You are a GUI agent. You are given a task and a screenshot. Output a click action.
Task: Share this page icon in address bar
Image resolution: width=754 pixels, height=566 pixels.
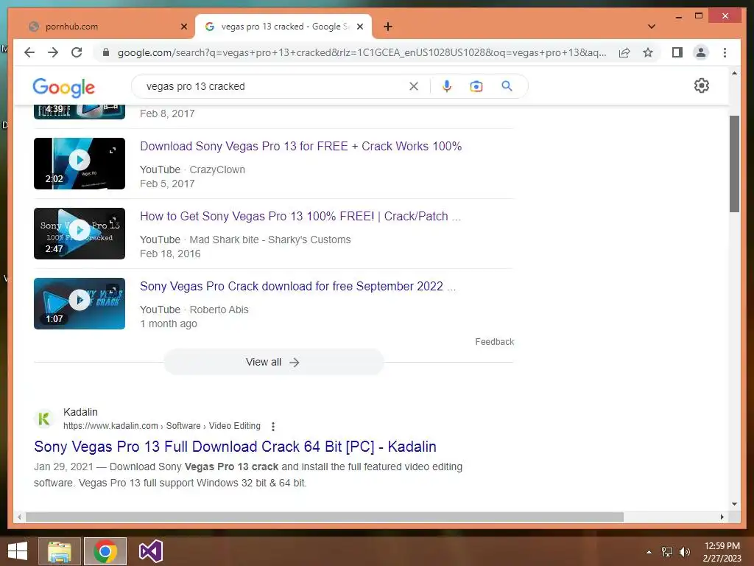624,52
